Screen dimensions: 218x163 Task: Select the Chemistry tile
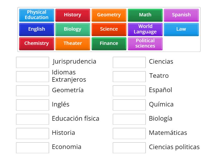point(37,43)
